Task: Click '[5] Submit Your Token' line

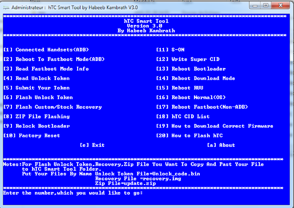Action: (x=36, y=88)
